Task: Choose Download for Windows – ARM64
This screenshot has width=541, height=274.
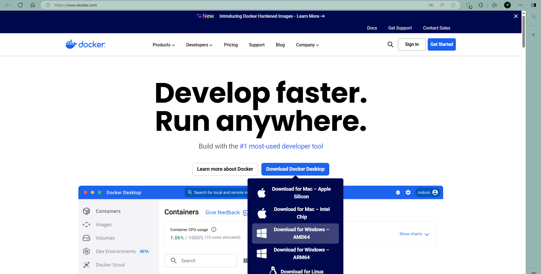Action: tap(295, 253)
